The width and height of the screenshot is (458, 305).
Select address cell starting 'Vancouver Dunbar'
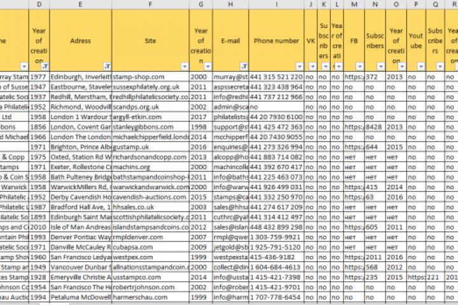tap(81, 268)
